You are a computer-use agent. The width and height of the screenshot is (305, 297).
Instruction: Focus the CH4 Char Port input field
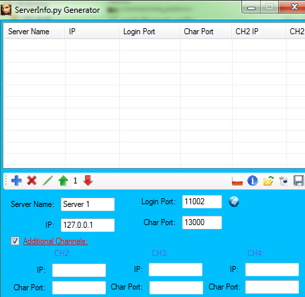click(272, 287)
